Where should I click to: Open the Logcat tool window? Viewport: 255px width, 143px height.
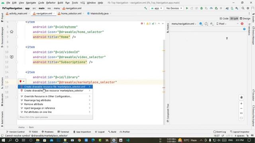(x=100, y=132)
